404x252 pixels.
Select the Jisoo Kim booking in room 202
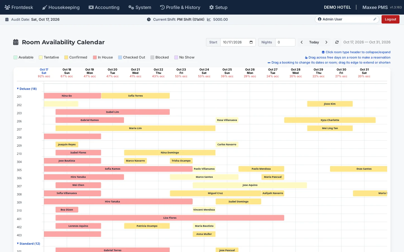coord(330,104)
